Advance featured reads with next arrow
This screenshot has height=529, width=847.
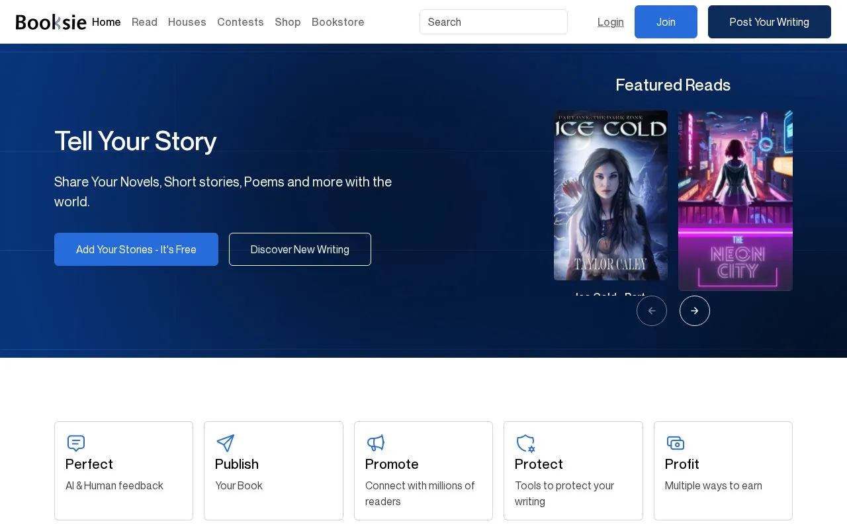tap(695, 311)
